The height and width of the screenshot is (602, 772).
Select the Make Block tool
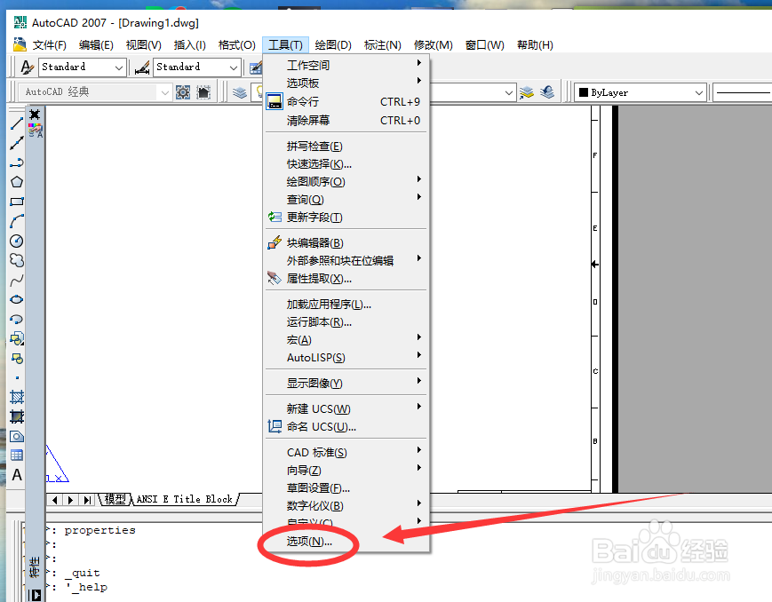pos(17,359)
